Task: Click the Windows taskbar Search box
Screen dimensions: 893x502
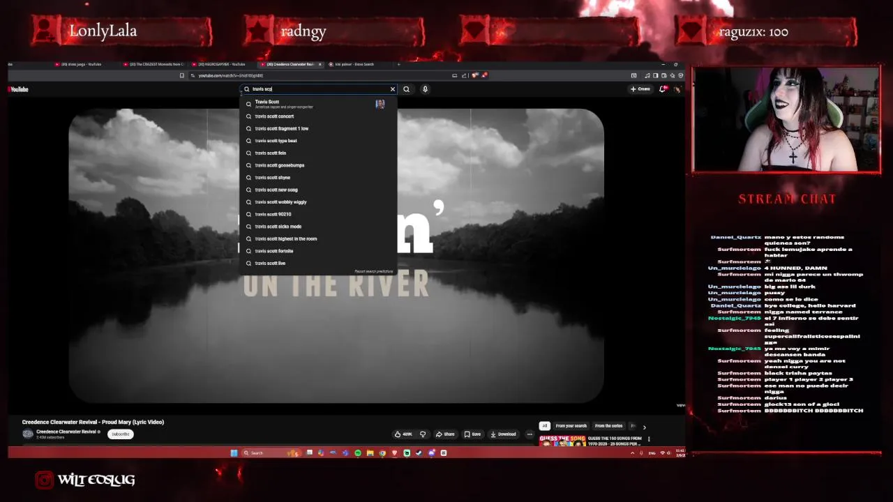Action: 271,453
